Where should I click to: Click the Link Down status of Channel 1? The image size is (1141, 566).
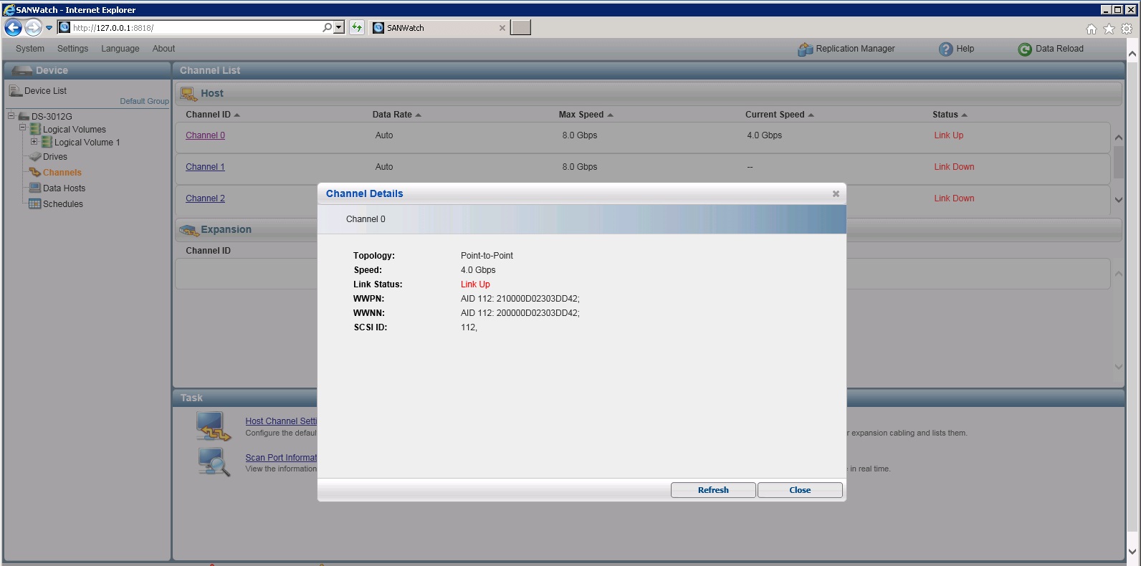[x=954, y=167]
